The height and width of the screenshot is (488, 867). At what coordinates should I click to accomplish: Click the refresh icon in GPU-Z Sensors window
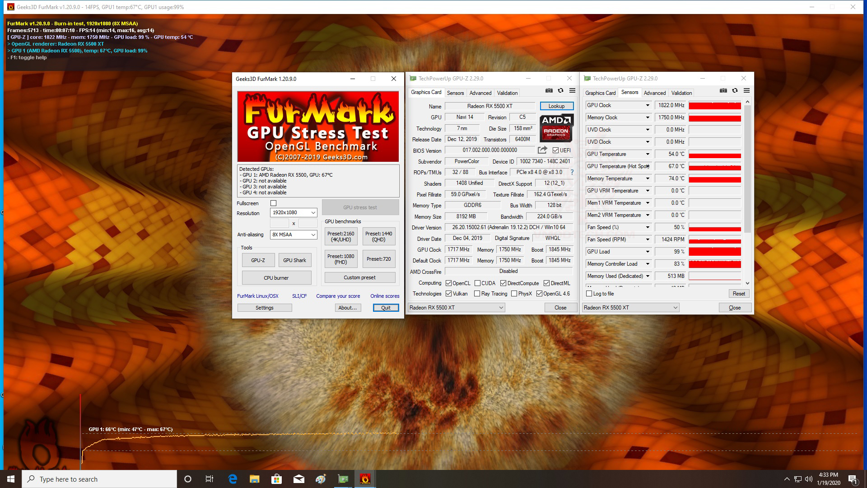coord(735,91)
